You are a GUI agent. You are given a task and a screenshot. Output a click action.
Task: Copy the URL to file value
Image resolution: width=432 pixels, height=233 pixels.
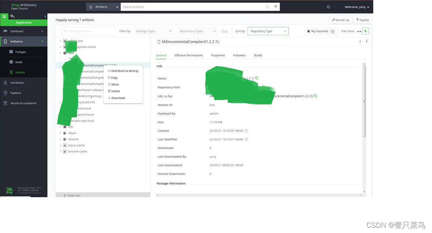coord(315,96)
